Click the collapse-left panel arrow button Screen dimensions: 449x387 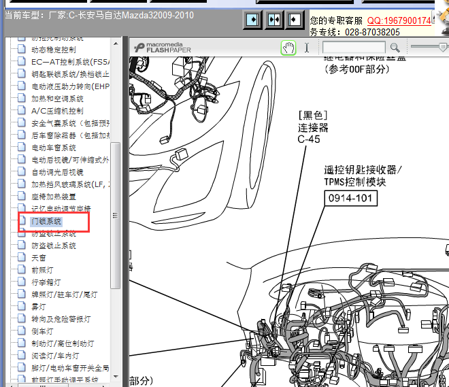[x=295, y=20]
